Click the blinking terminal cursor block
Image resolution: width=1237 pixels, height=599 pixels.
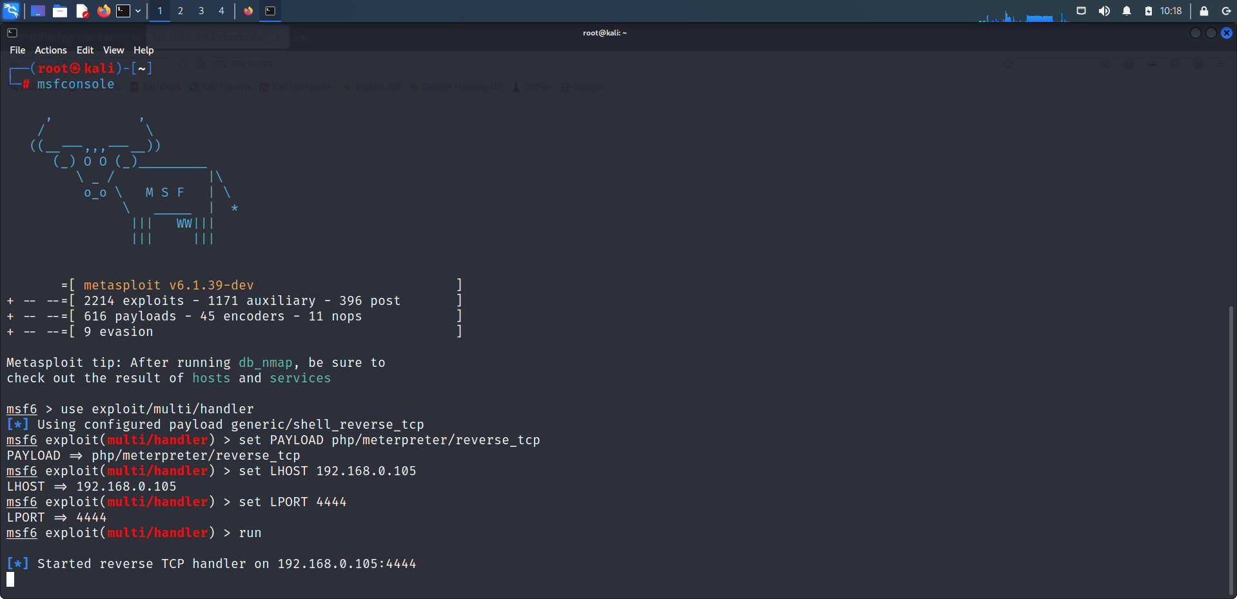(10, 579)
